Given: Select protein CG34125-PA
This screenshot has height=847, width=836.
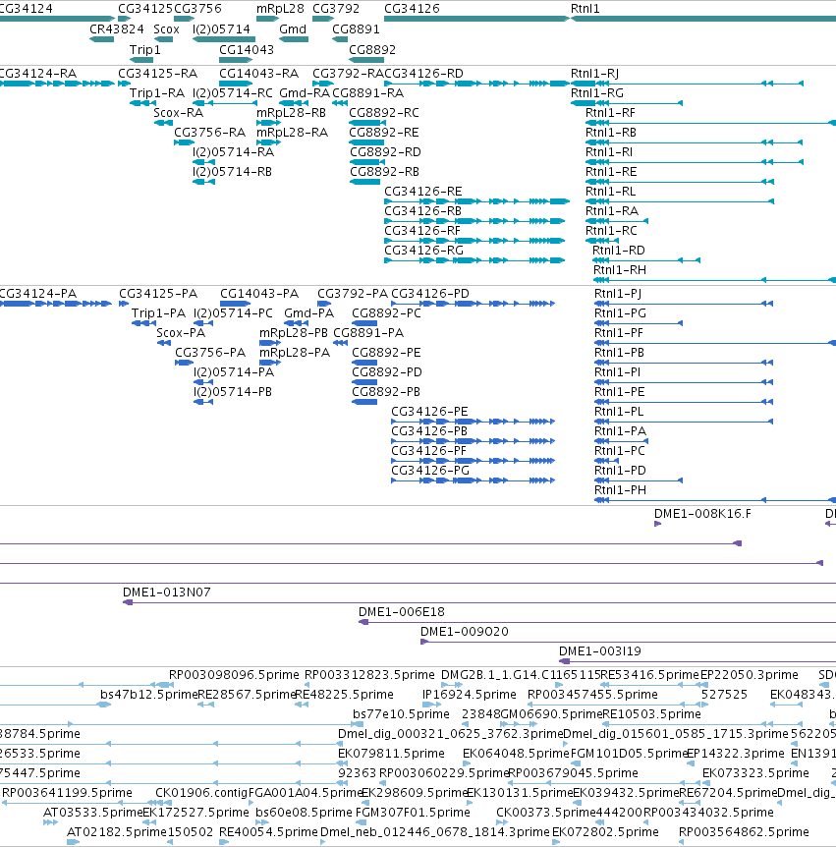Looking at the screenshot, I should 158,294.
